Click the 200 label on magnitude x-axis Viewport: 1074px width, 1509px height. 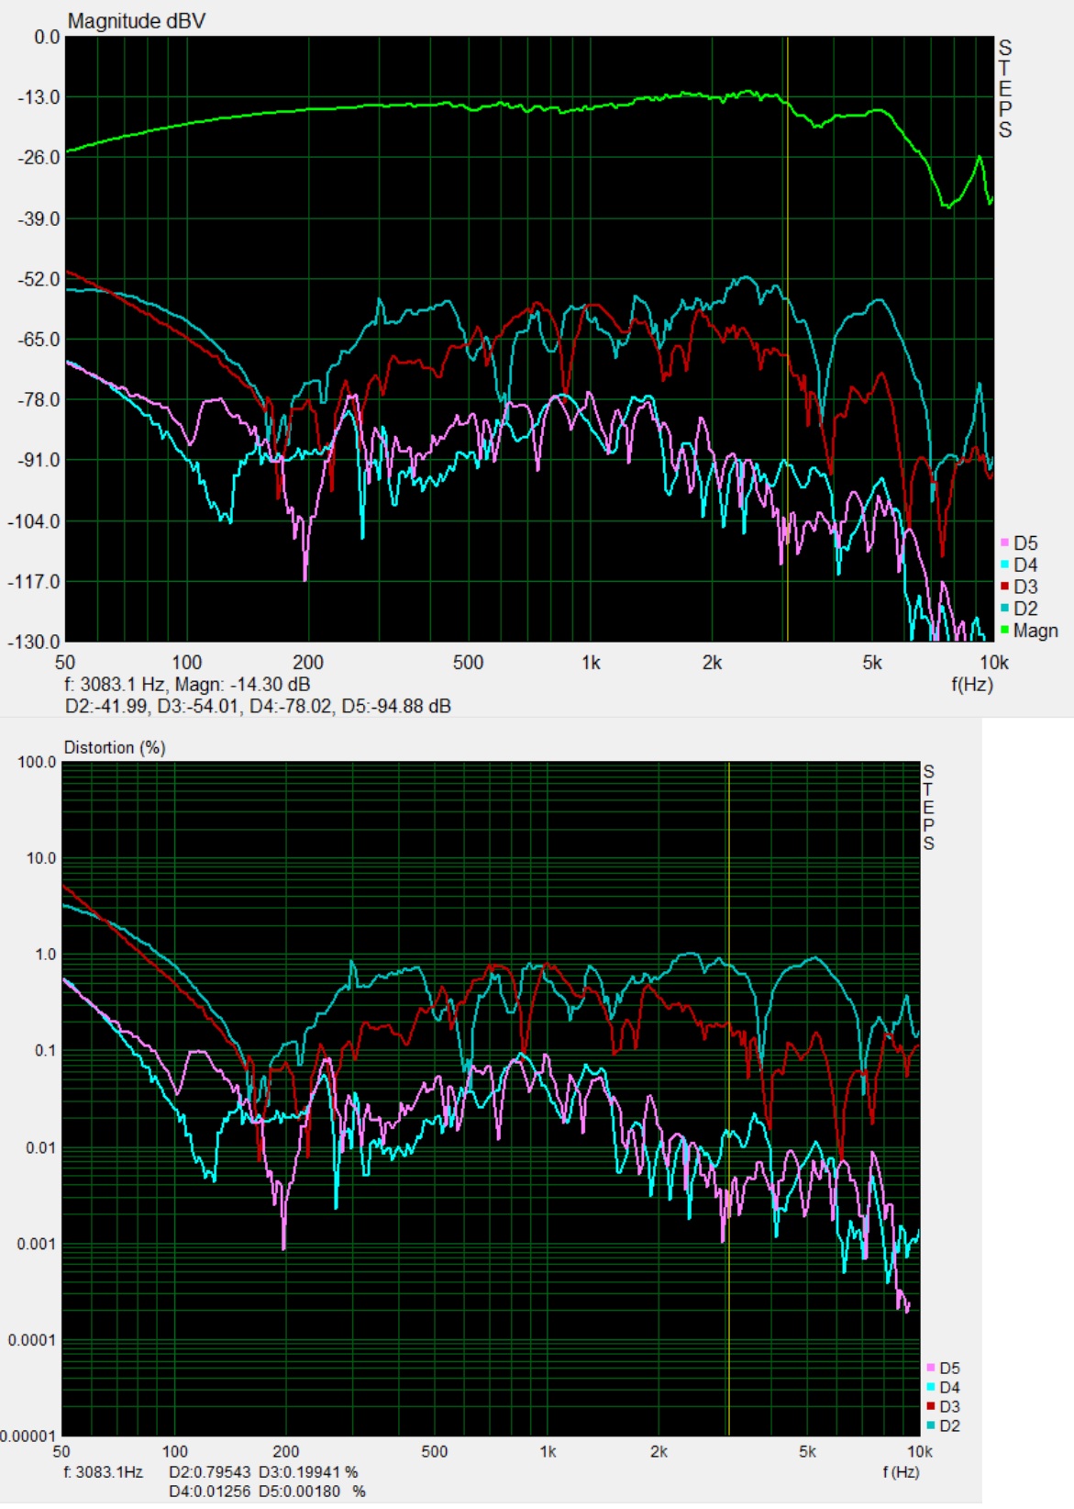[308, 663]
